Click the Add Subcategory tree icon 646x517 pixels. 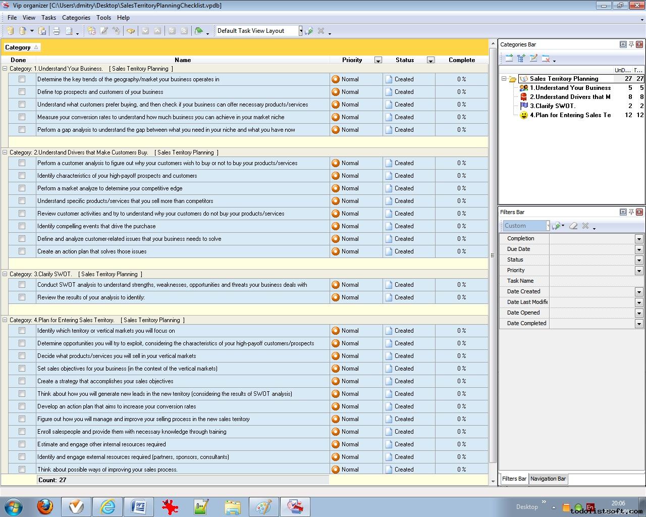pos(521,59)
